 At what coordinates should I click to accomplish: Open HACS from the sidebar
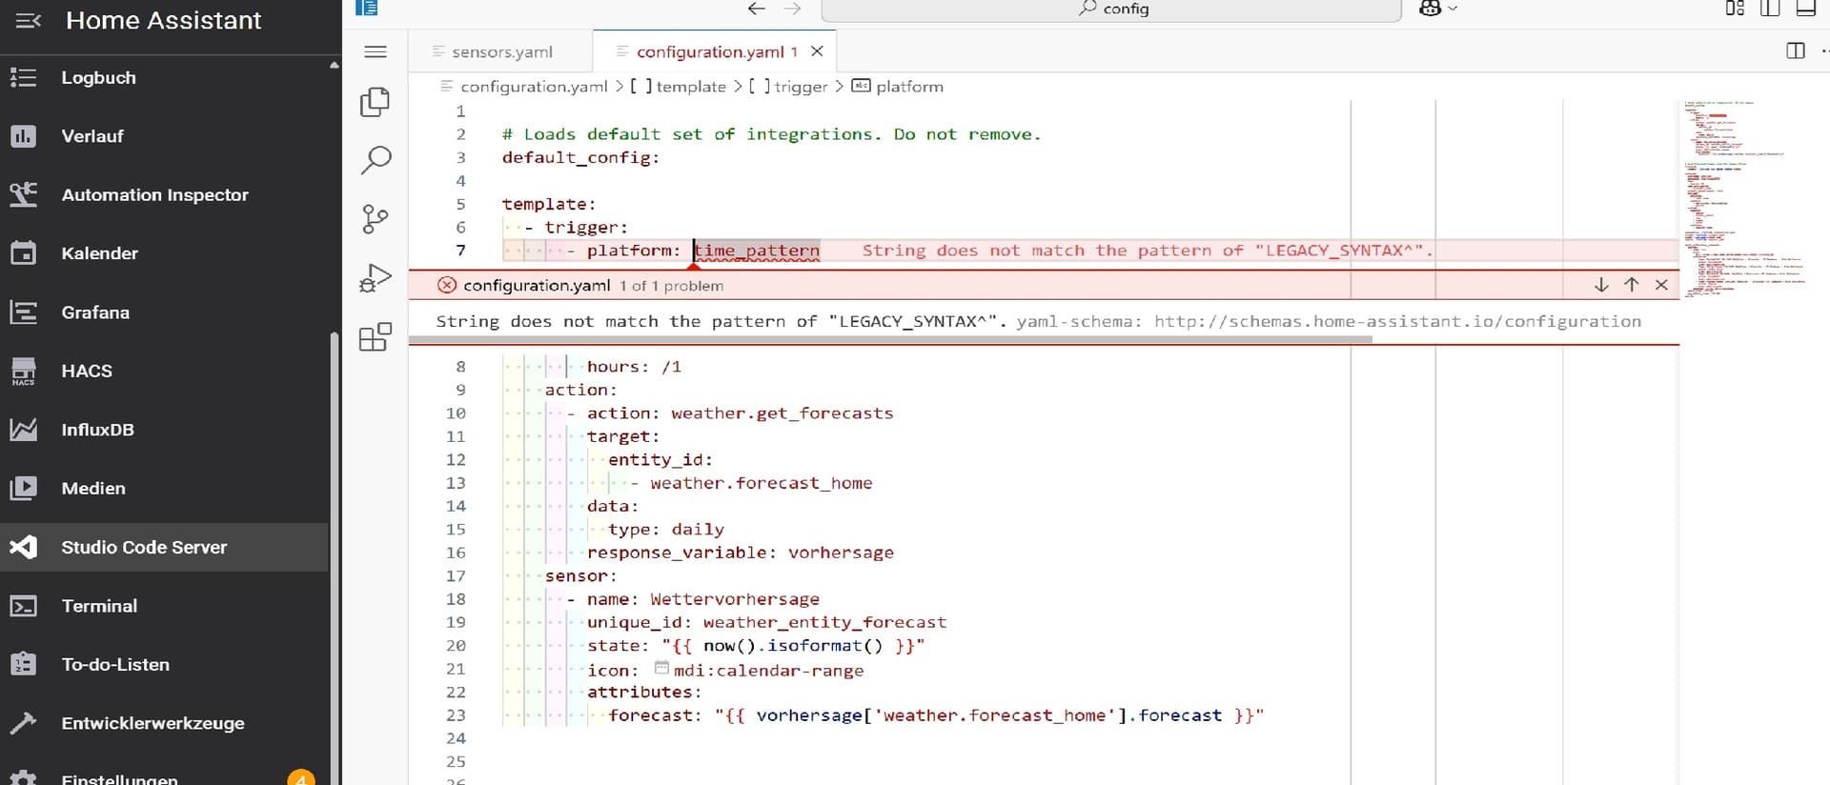click(87, 371)
